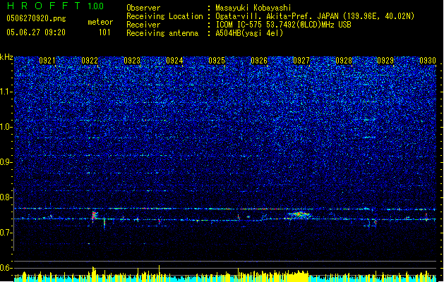444x282 pixels.
Task: Click the 0929 time marker
Action: pos(385,61)
